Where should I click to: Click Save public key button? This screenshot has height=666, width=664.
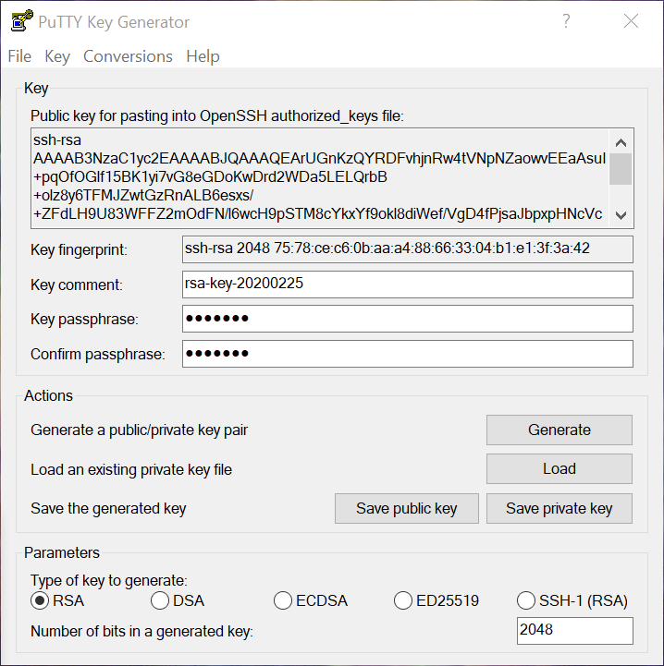click(x=407, y=508)
